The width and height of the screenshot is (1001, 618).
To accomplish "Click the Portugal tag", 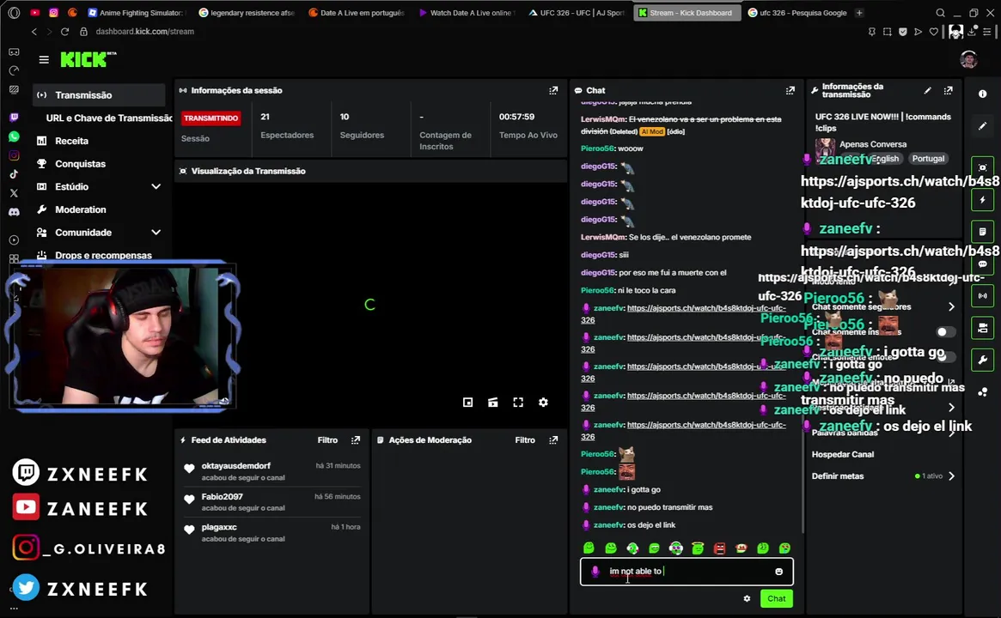I will tap(928, 159).
